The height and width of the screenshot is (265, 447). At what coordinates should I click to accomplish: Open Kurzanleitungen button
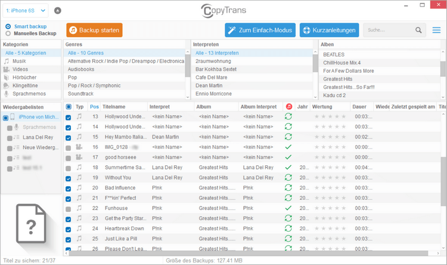329,30
